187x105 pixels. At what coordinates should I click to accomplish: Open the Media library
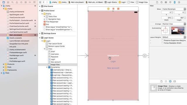(x=175, y=81)
